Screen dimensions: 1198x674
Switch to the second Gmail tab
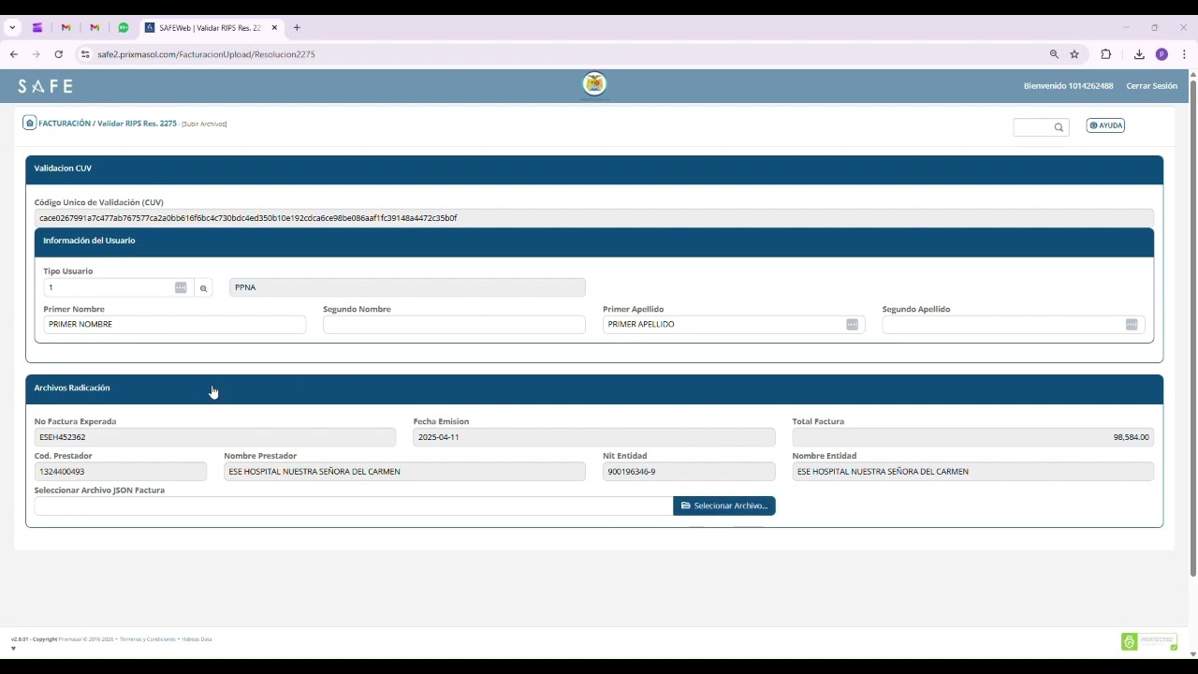[x=95, y=28]
